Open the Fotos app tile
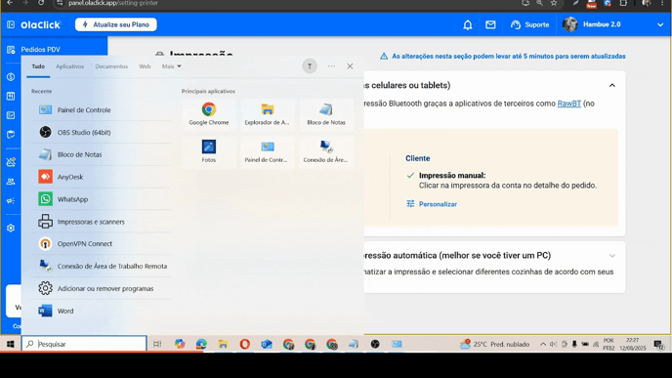Viewport: 672px width, 378px height. tap(209, 151)
